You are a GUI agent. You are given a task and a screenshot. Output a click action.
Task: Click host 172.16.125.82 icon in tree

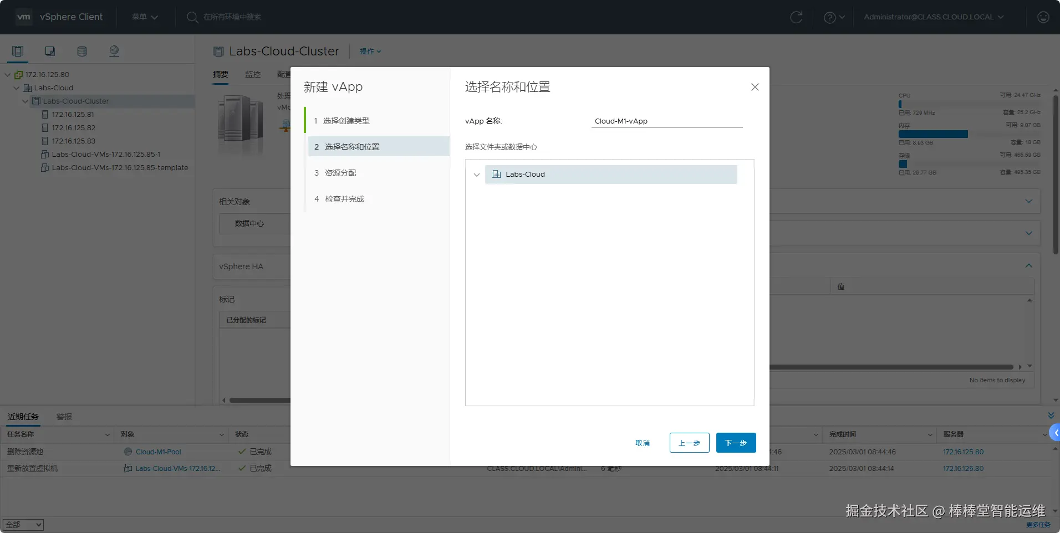pos(45,128)
